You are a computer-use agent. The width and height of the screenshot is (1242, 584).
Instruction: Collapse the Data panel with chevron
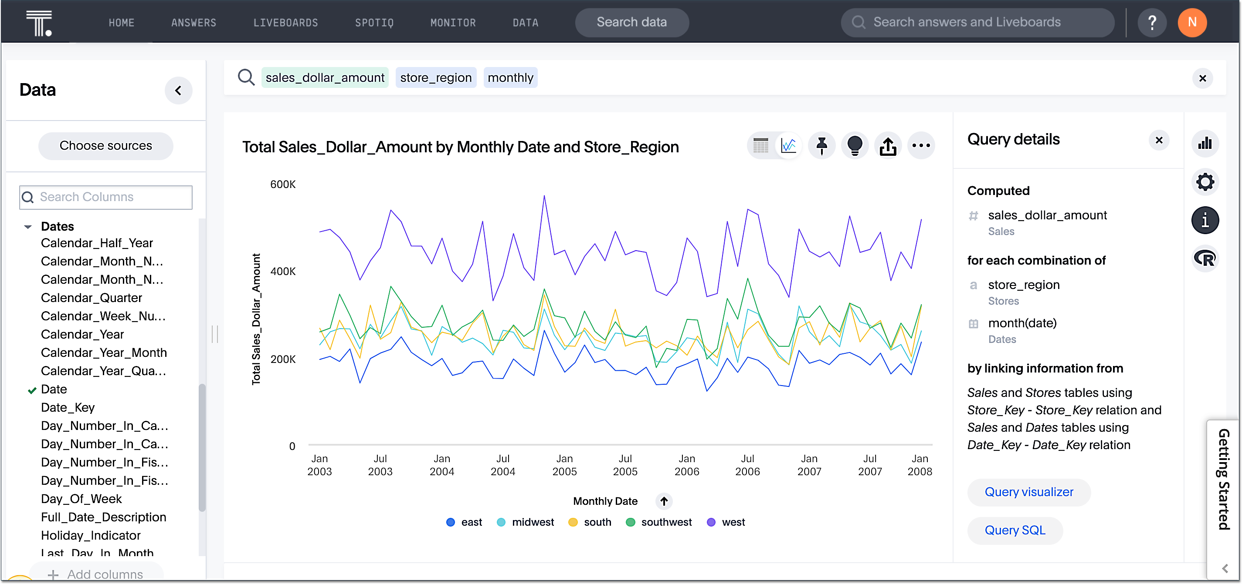coord(178,91)
